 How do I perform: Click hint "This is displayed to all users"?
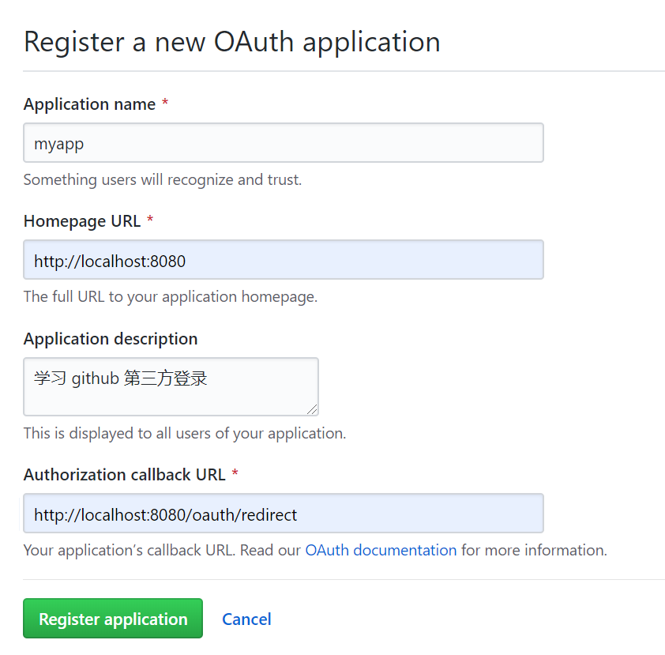coord(184,434)
